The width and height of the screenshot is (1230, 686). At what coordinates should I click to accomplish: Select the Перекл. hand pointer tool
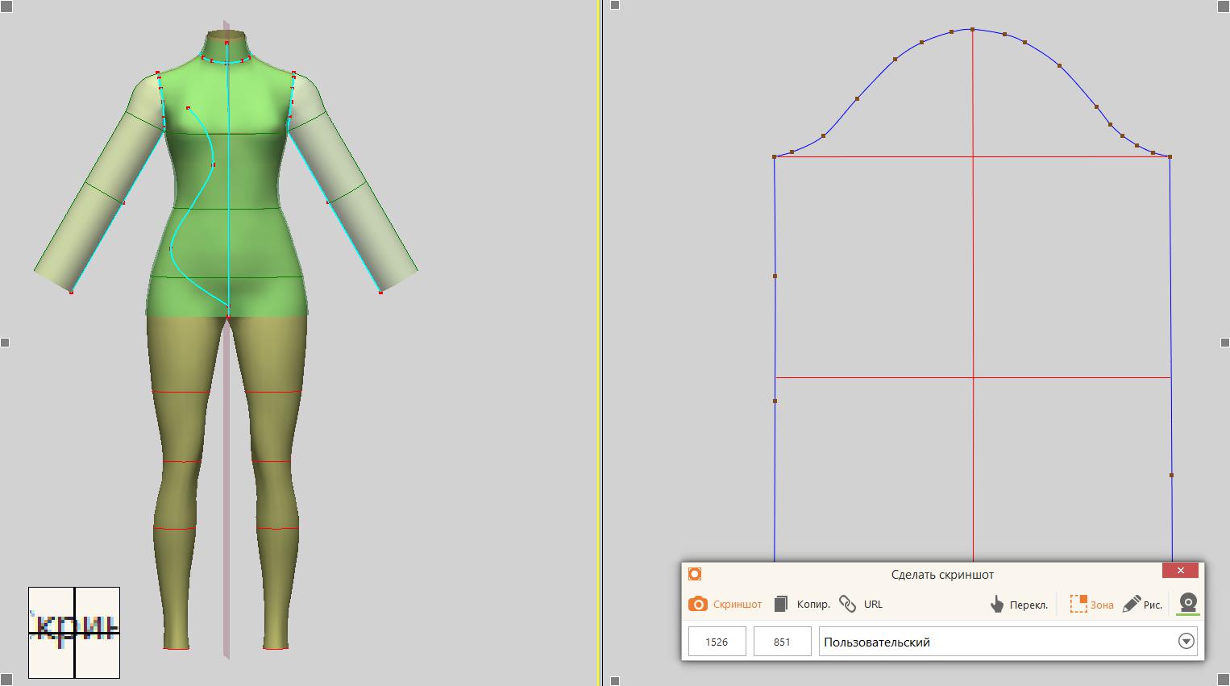(997, 605)
